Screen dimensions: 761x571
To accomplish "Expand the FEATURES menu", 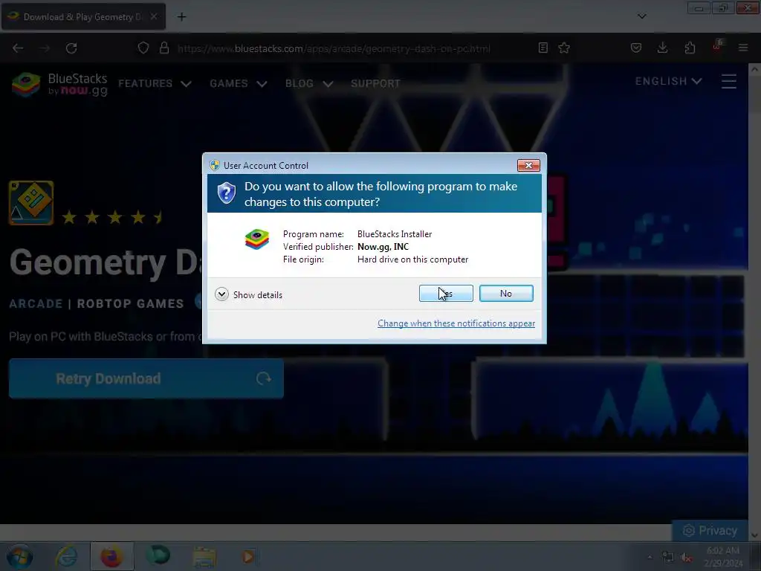I will 155,83.
